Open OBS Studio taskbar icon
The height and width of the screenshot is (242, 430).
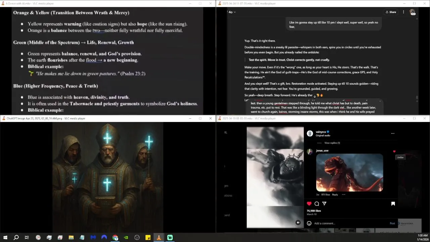[x=137, y=238]
